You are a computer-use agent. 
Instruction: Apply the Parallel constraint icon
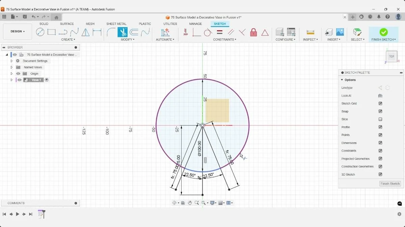(231, 32)
